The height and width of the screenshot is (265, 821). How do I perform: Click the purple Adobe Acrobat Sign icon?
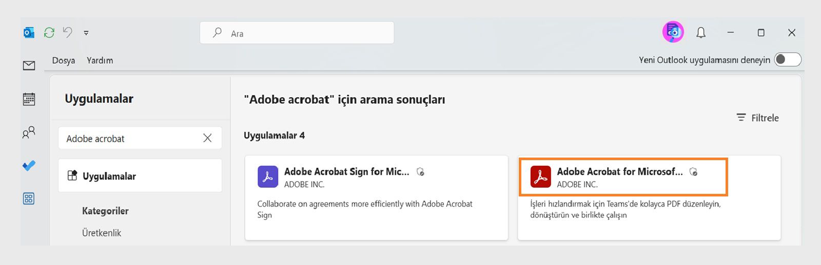coord(268,177)
